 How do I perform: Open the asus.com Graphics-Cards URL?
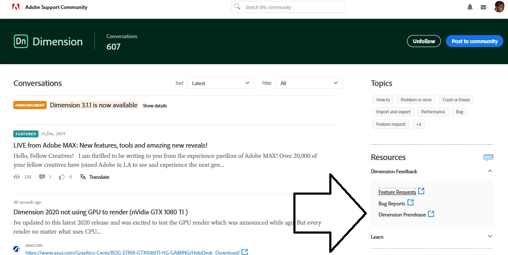[x=133, y=252]
